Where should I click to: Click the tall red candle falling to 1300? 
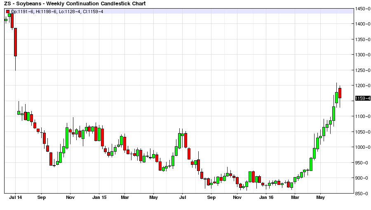click(15, 42)
